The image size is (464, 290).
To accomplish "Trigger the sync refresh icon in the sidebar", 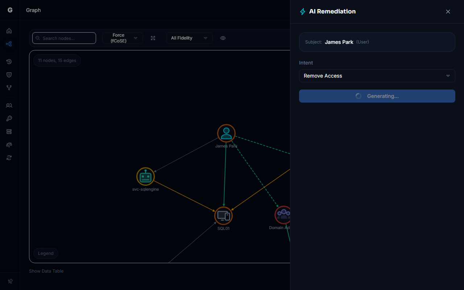I will point(9,157).
